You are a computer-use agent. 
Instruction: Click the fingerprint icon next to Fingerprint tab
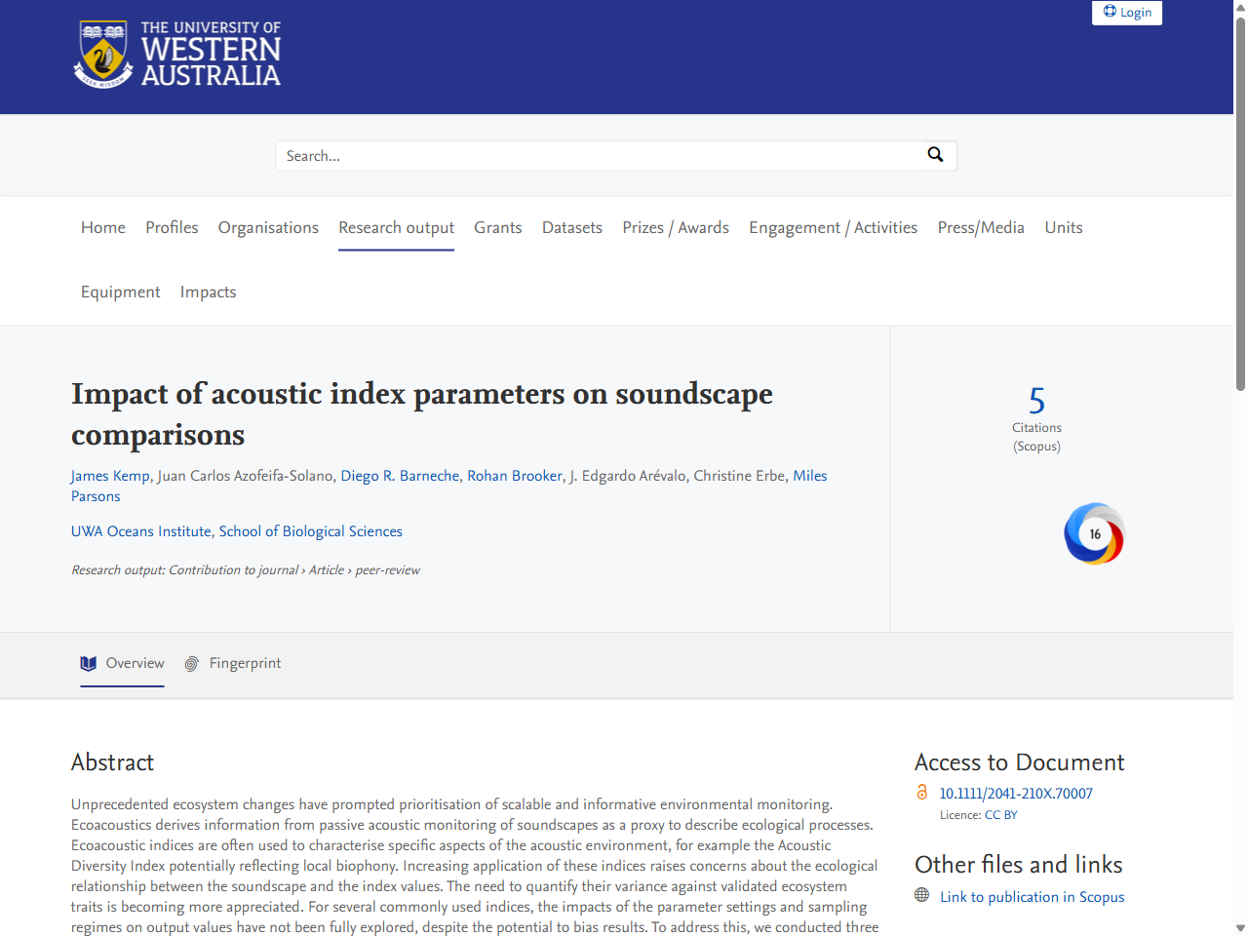click(191, 663)
